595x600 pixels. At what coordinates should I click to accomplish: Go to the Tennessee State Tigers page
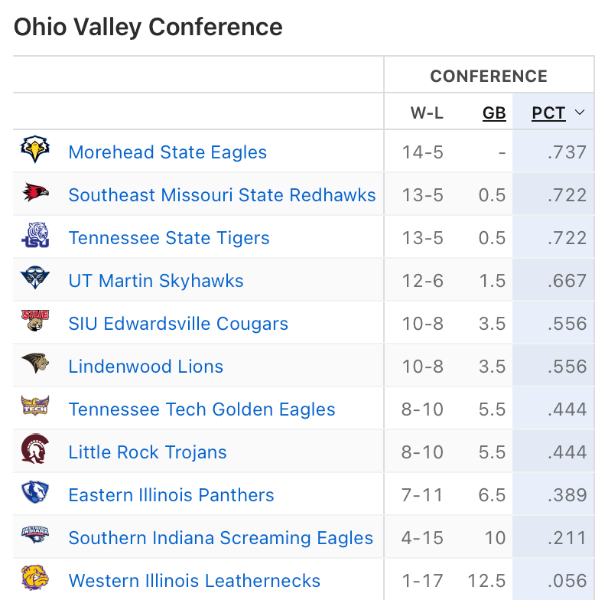click(169, 238)
